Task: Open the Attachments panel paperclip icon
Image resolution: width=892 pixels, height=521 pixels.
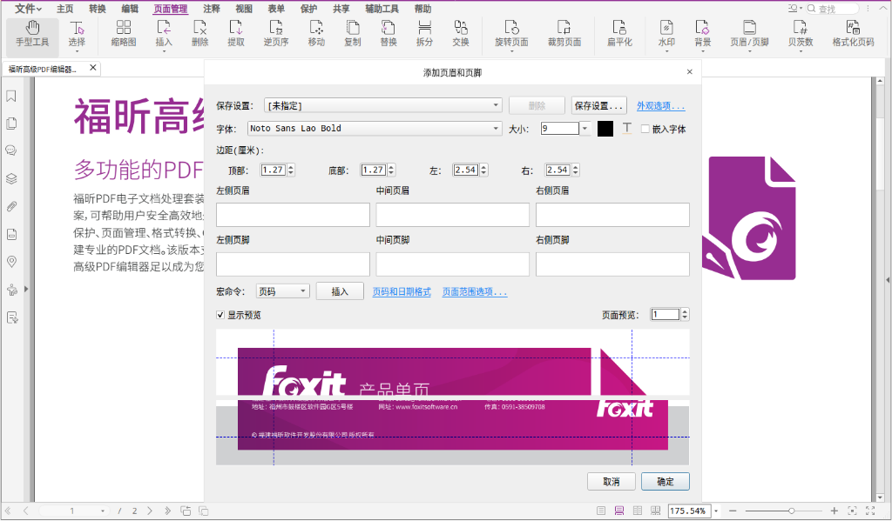Action: pos(11,206)
